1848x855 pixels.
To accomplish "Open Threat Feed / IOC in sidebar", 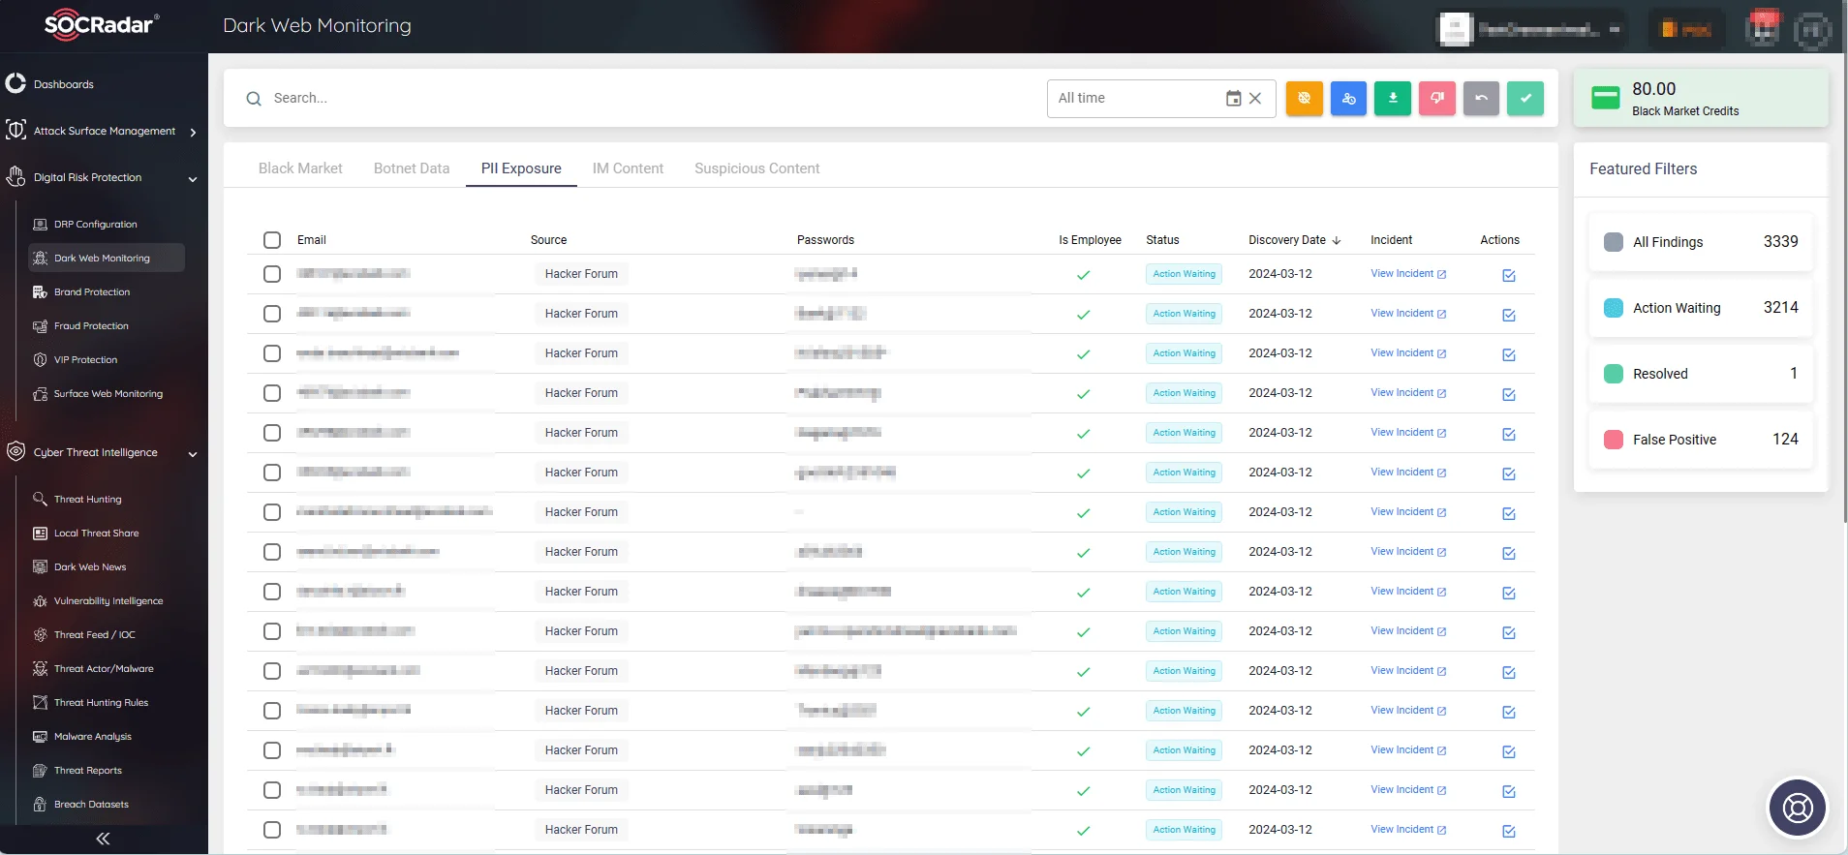I will [94, 634].
